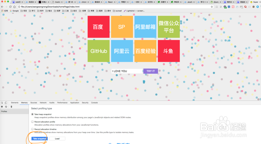Switch to the Console tab in DevTools
Screen dimensions: 261x144
tap(94, 103)
